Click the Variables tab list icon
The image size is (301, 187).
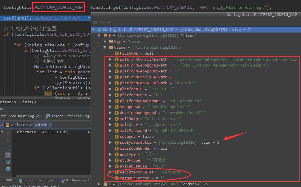pos(7,125)
